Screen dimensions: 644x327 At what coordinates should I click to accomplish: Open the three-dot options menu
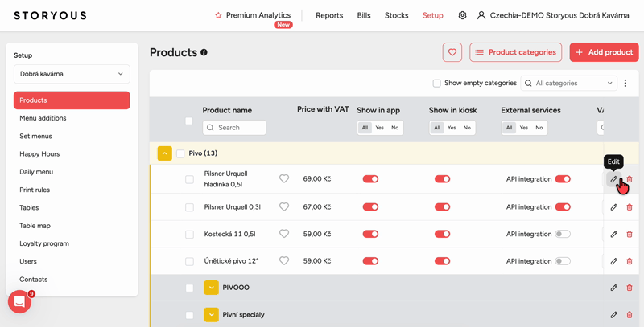[625, 84]
